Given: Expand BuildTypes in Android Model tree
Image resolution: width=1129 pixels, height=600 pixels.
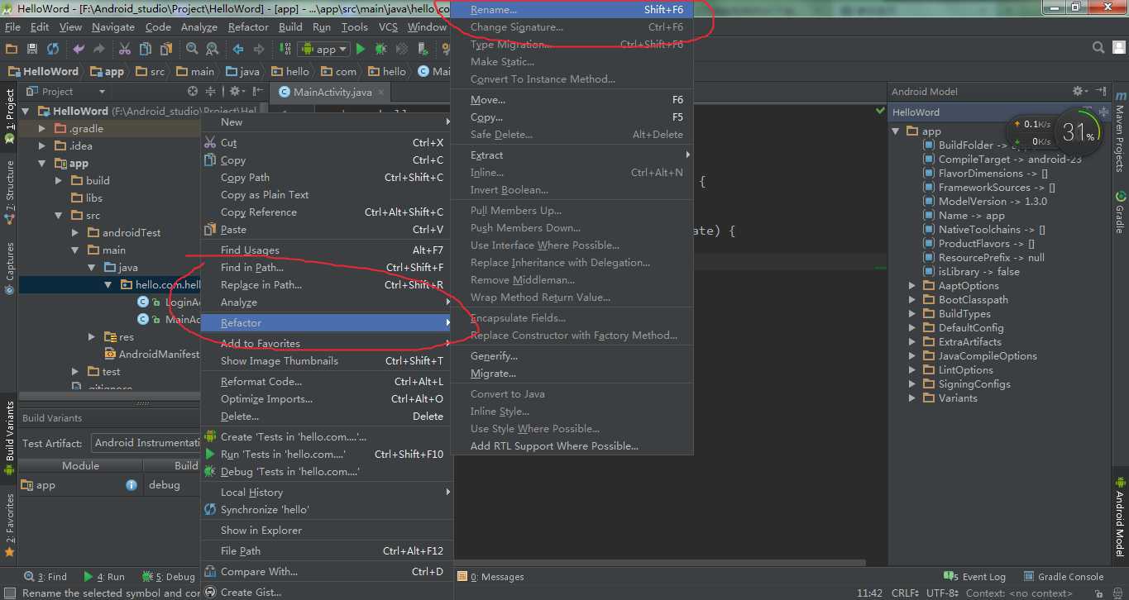Looking at the screenshot, I should point(912,314).
